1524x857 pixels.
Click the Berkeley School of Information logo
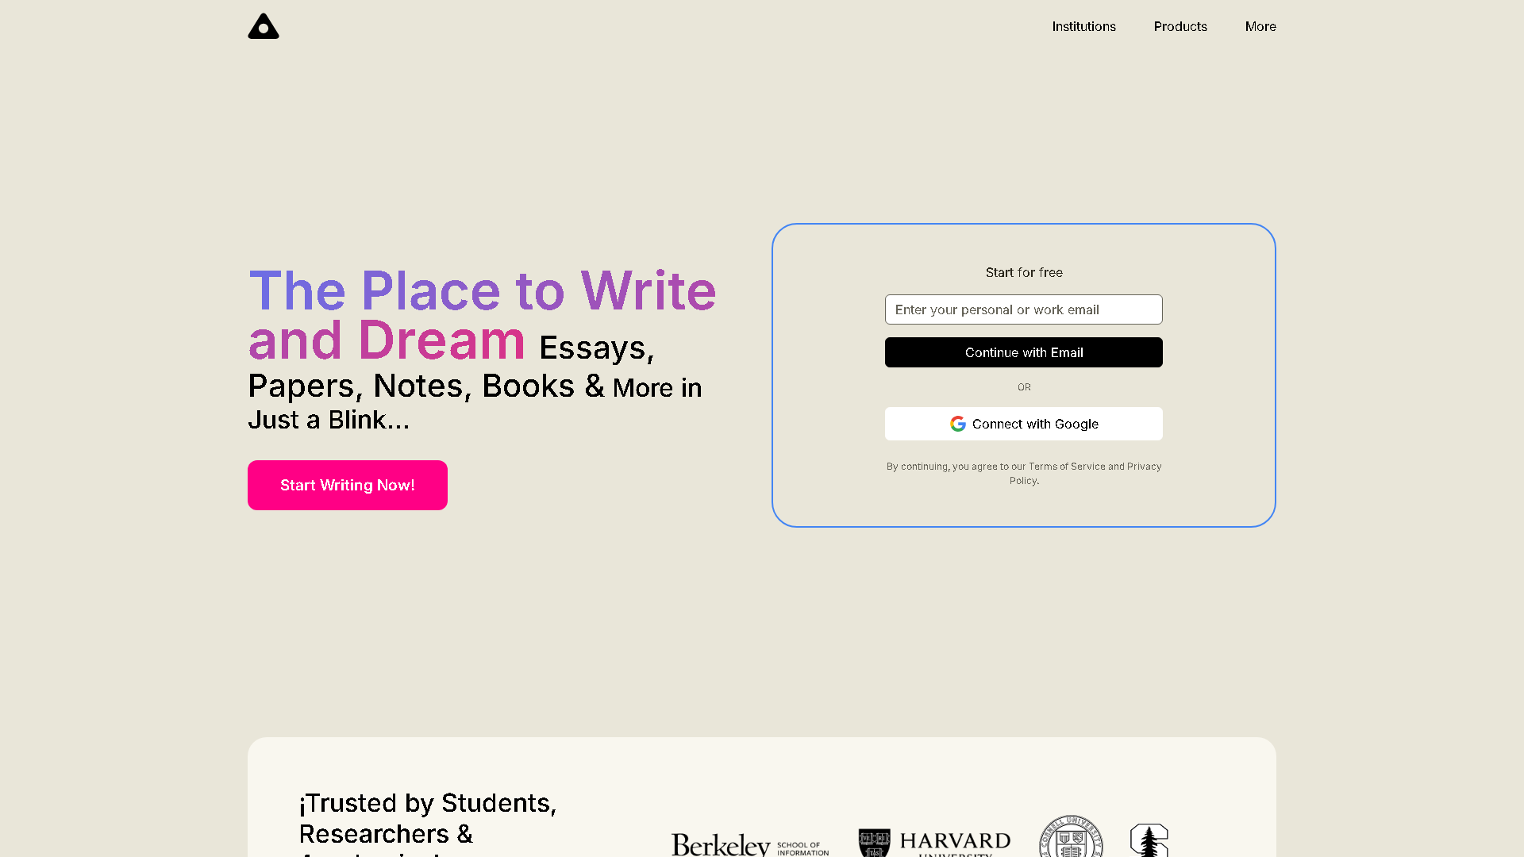tap(749, 845)
